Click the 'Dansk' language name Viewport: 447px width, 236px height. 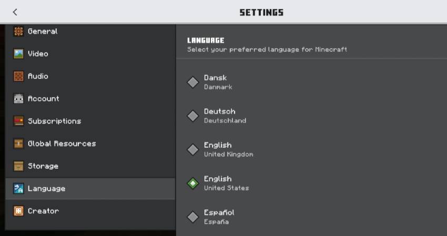pyautogui.click(x=215, y=78)
